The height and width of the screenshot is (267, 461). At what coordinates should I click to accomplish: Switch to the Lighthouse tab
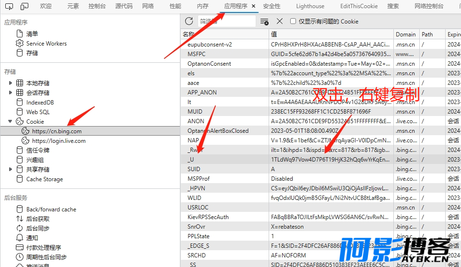310,6
